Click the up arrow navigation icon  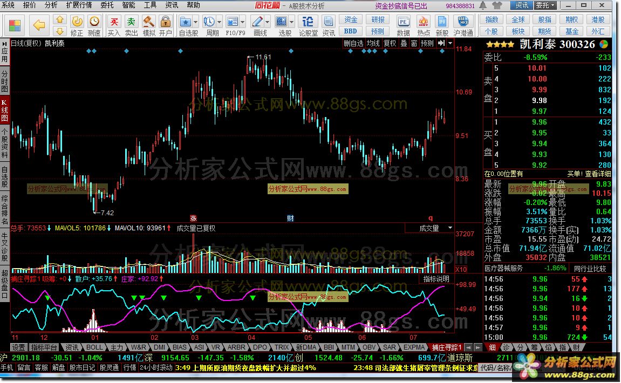click(59, 19)
